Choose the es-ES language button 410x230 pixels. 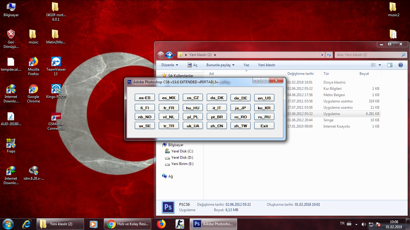(x=145, y=98)
